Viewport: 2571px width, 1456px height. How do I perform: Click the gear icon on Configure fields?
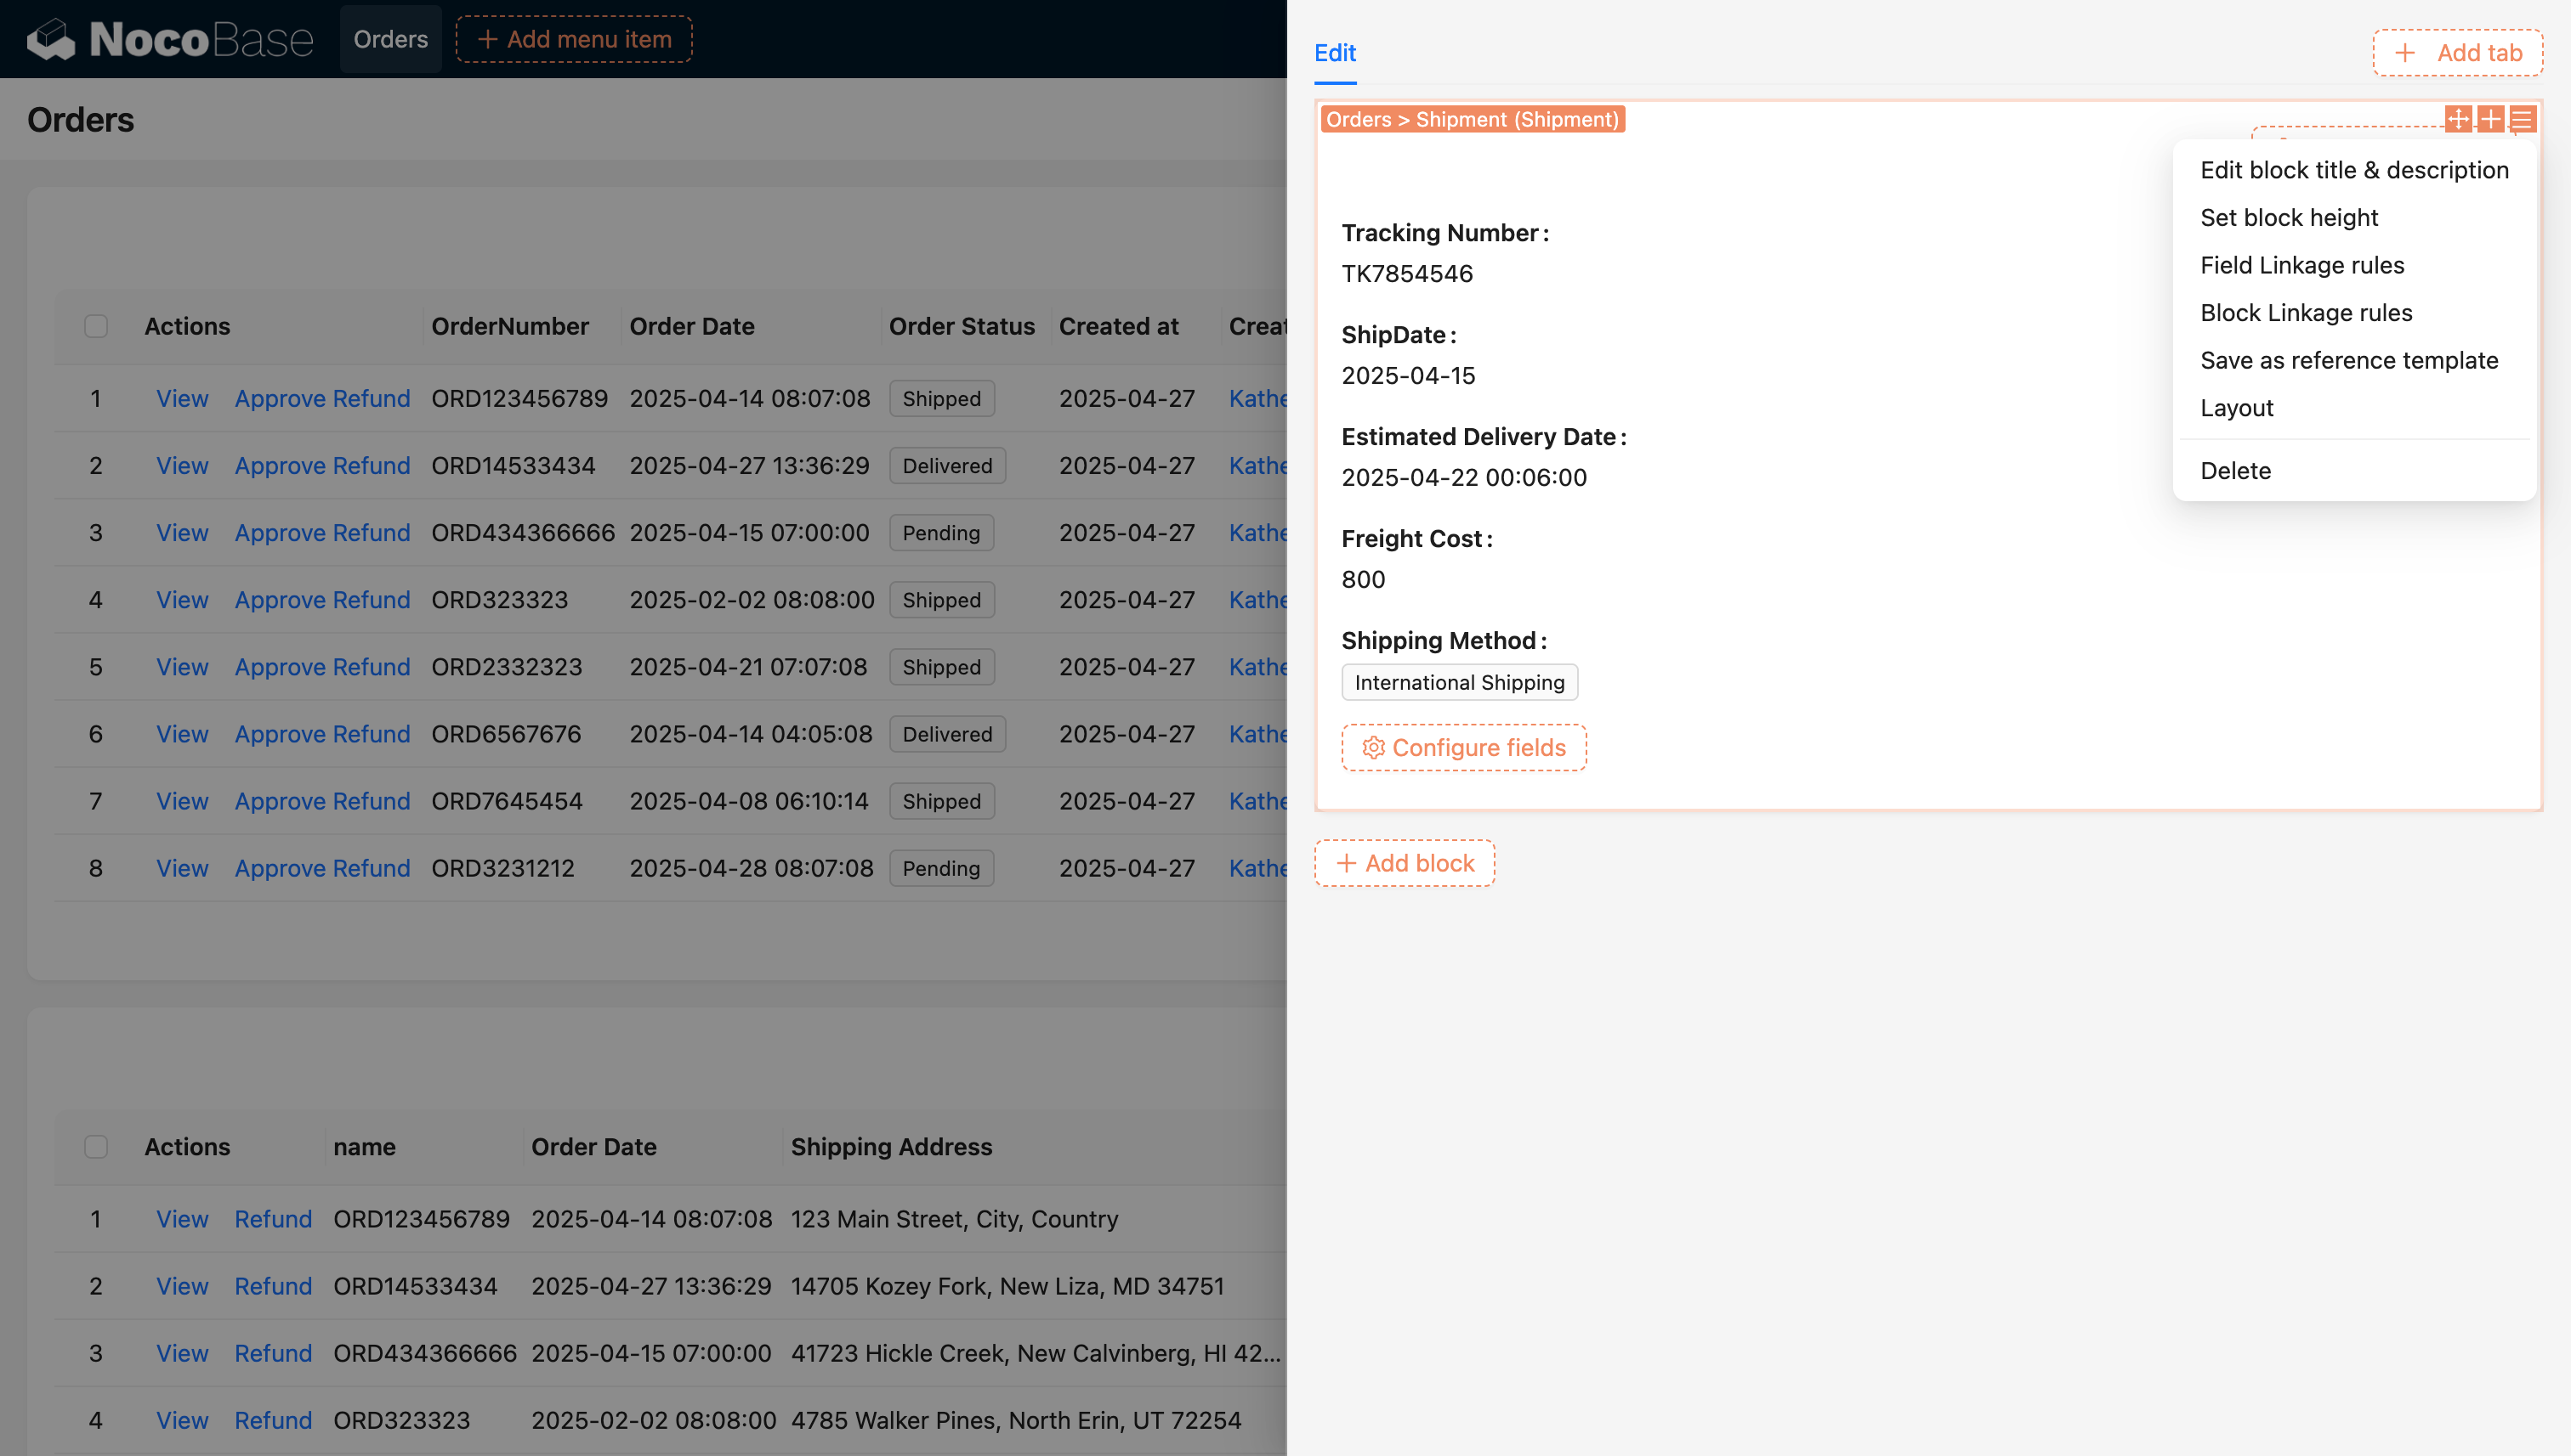point(1373,747)
